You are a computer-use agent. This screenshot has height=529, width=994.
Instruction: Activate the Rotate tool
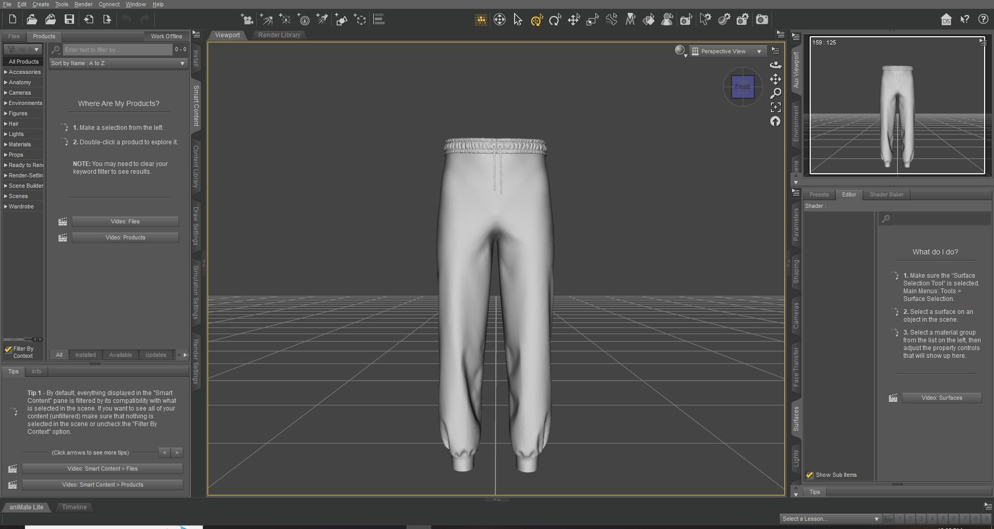pyautogui.click(x=556, y=20)
